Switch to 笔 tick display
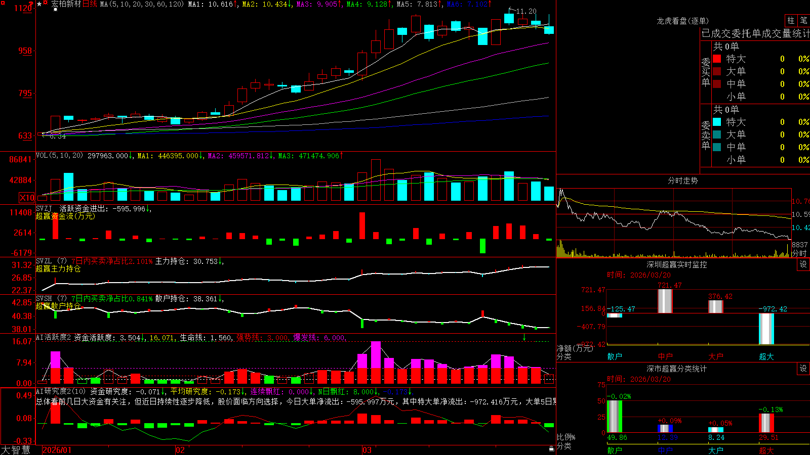Viewport: 810px width, 455px height. point(803,21)
